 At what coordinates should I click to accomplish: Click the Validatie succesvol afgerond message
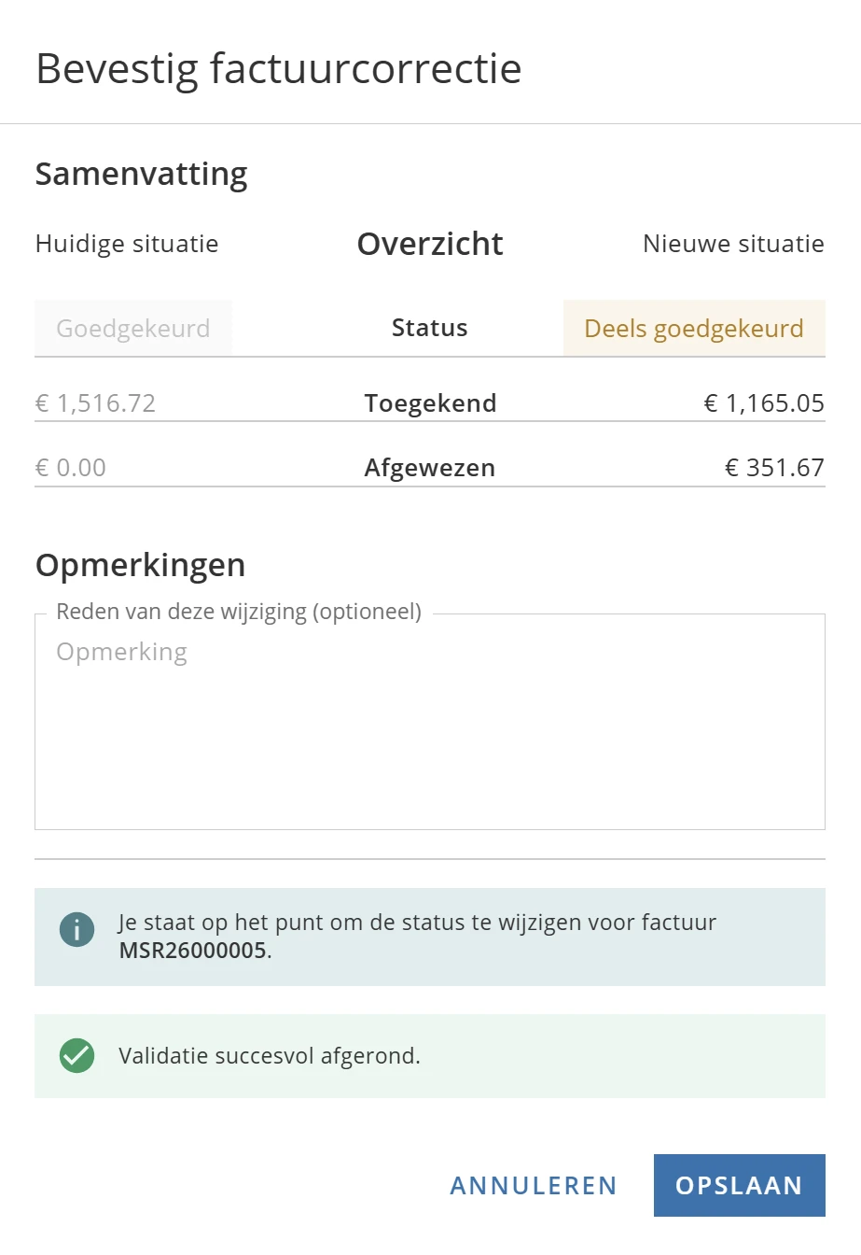[x=270, y=1056]
